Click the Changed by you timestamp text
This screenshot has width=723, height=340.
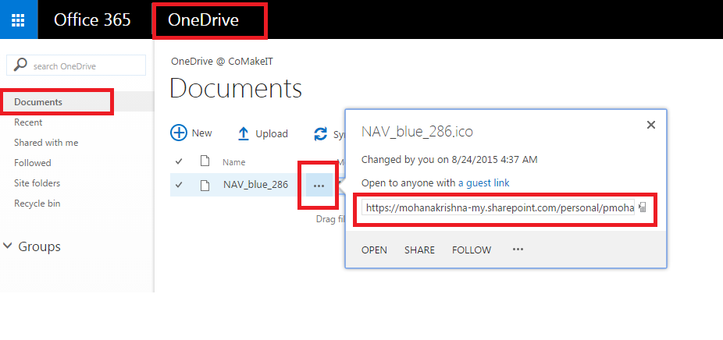tap(450, 160)
